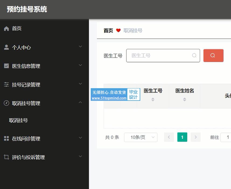231x189 pixels.
Task: Click the 医生工号 search input field
Action: coord(163,55)
